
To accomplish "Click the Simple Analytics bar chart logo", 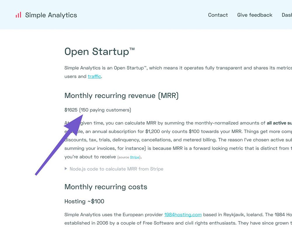I will pos(18,15).
